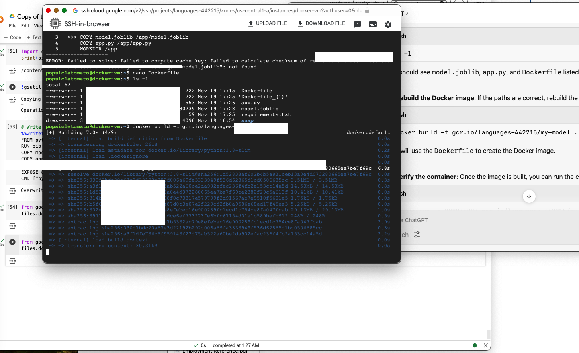Click the SSH-in-browser chip logo

[55, 23]
